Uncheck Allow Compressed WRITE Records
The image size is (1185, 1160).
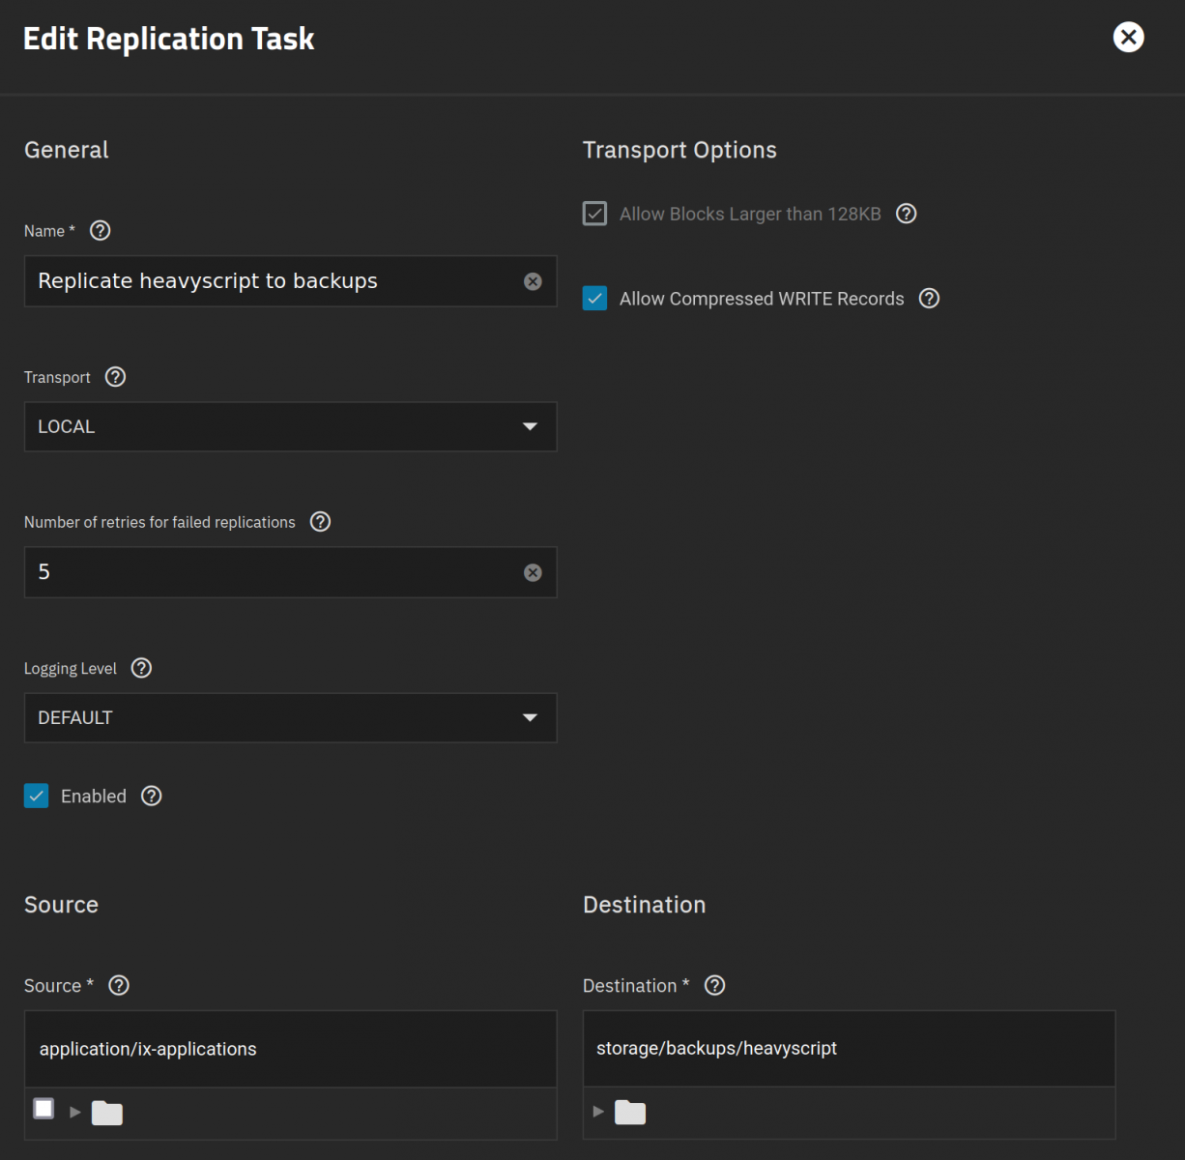click(x=594, y=299)
